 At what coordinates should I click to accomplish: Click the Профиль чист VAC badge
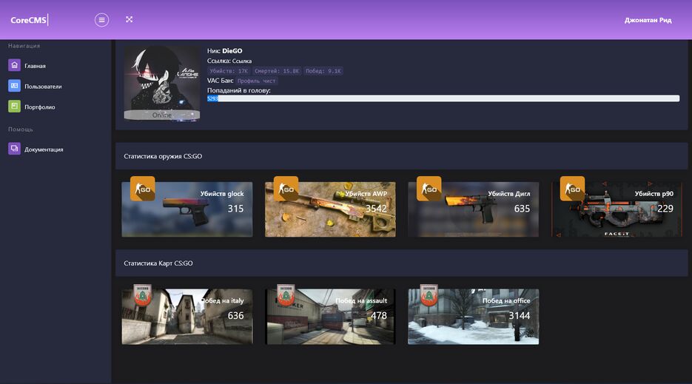point(256,81)
